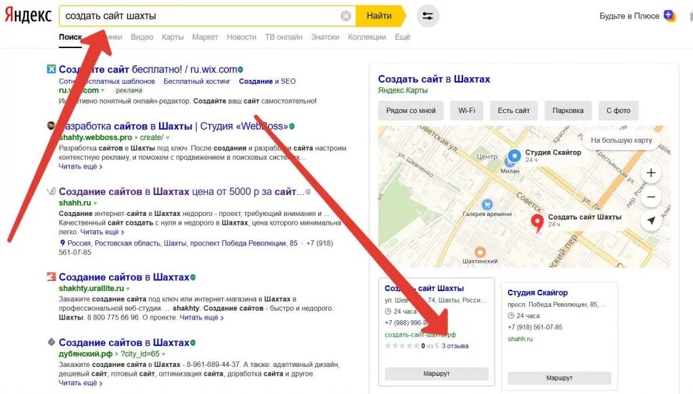Image resolution: width=693 pixels, height=394 pixels.
Task: Expand Читать ещё in дубянский.рф result
Action: 81,383
